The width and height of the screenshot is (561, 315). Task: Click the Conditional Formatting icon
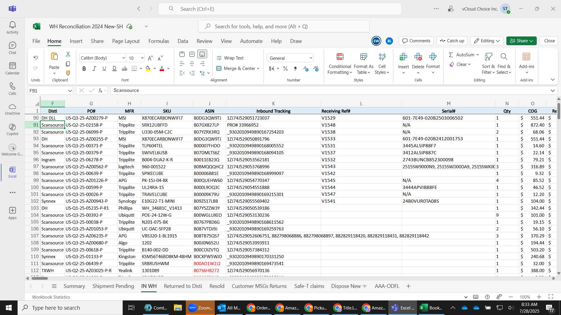[340, 57]
